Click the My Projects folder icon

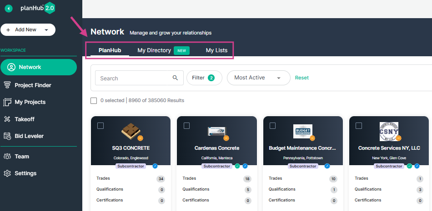coord(7,102)
